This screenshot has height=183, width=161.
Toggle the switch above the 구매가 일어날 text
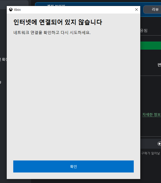coord(159,144)
